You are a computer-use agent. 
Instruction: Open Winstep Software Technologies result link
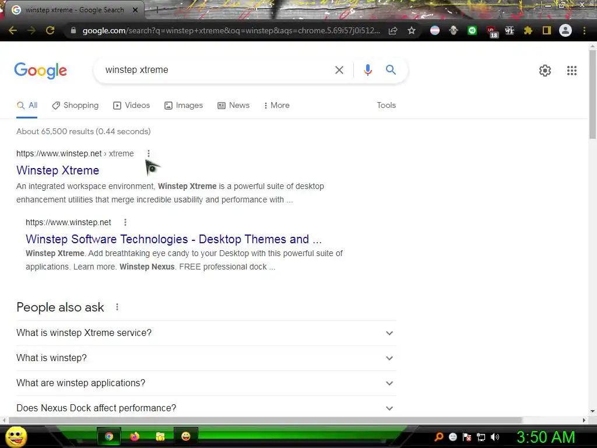[x=174, y=239]
